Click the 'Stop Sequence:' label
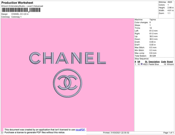The image size is (175, 135). [x=142, y=59]
